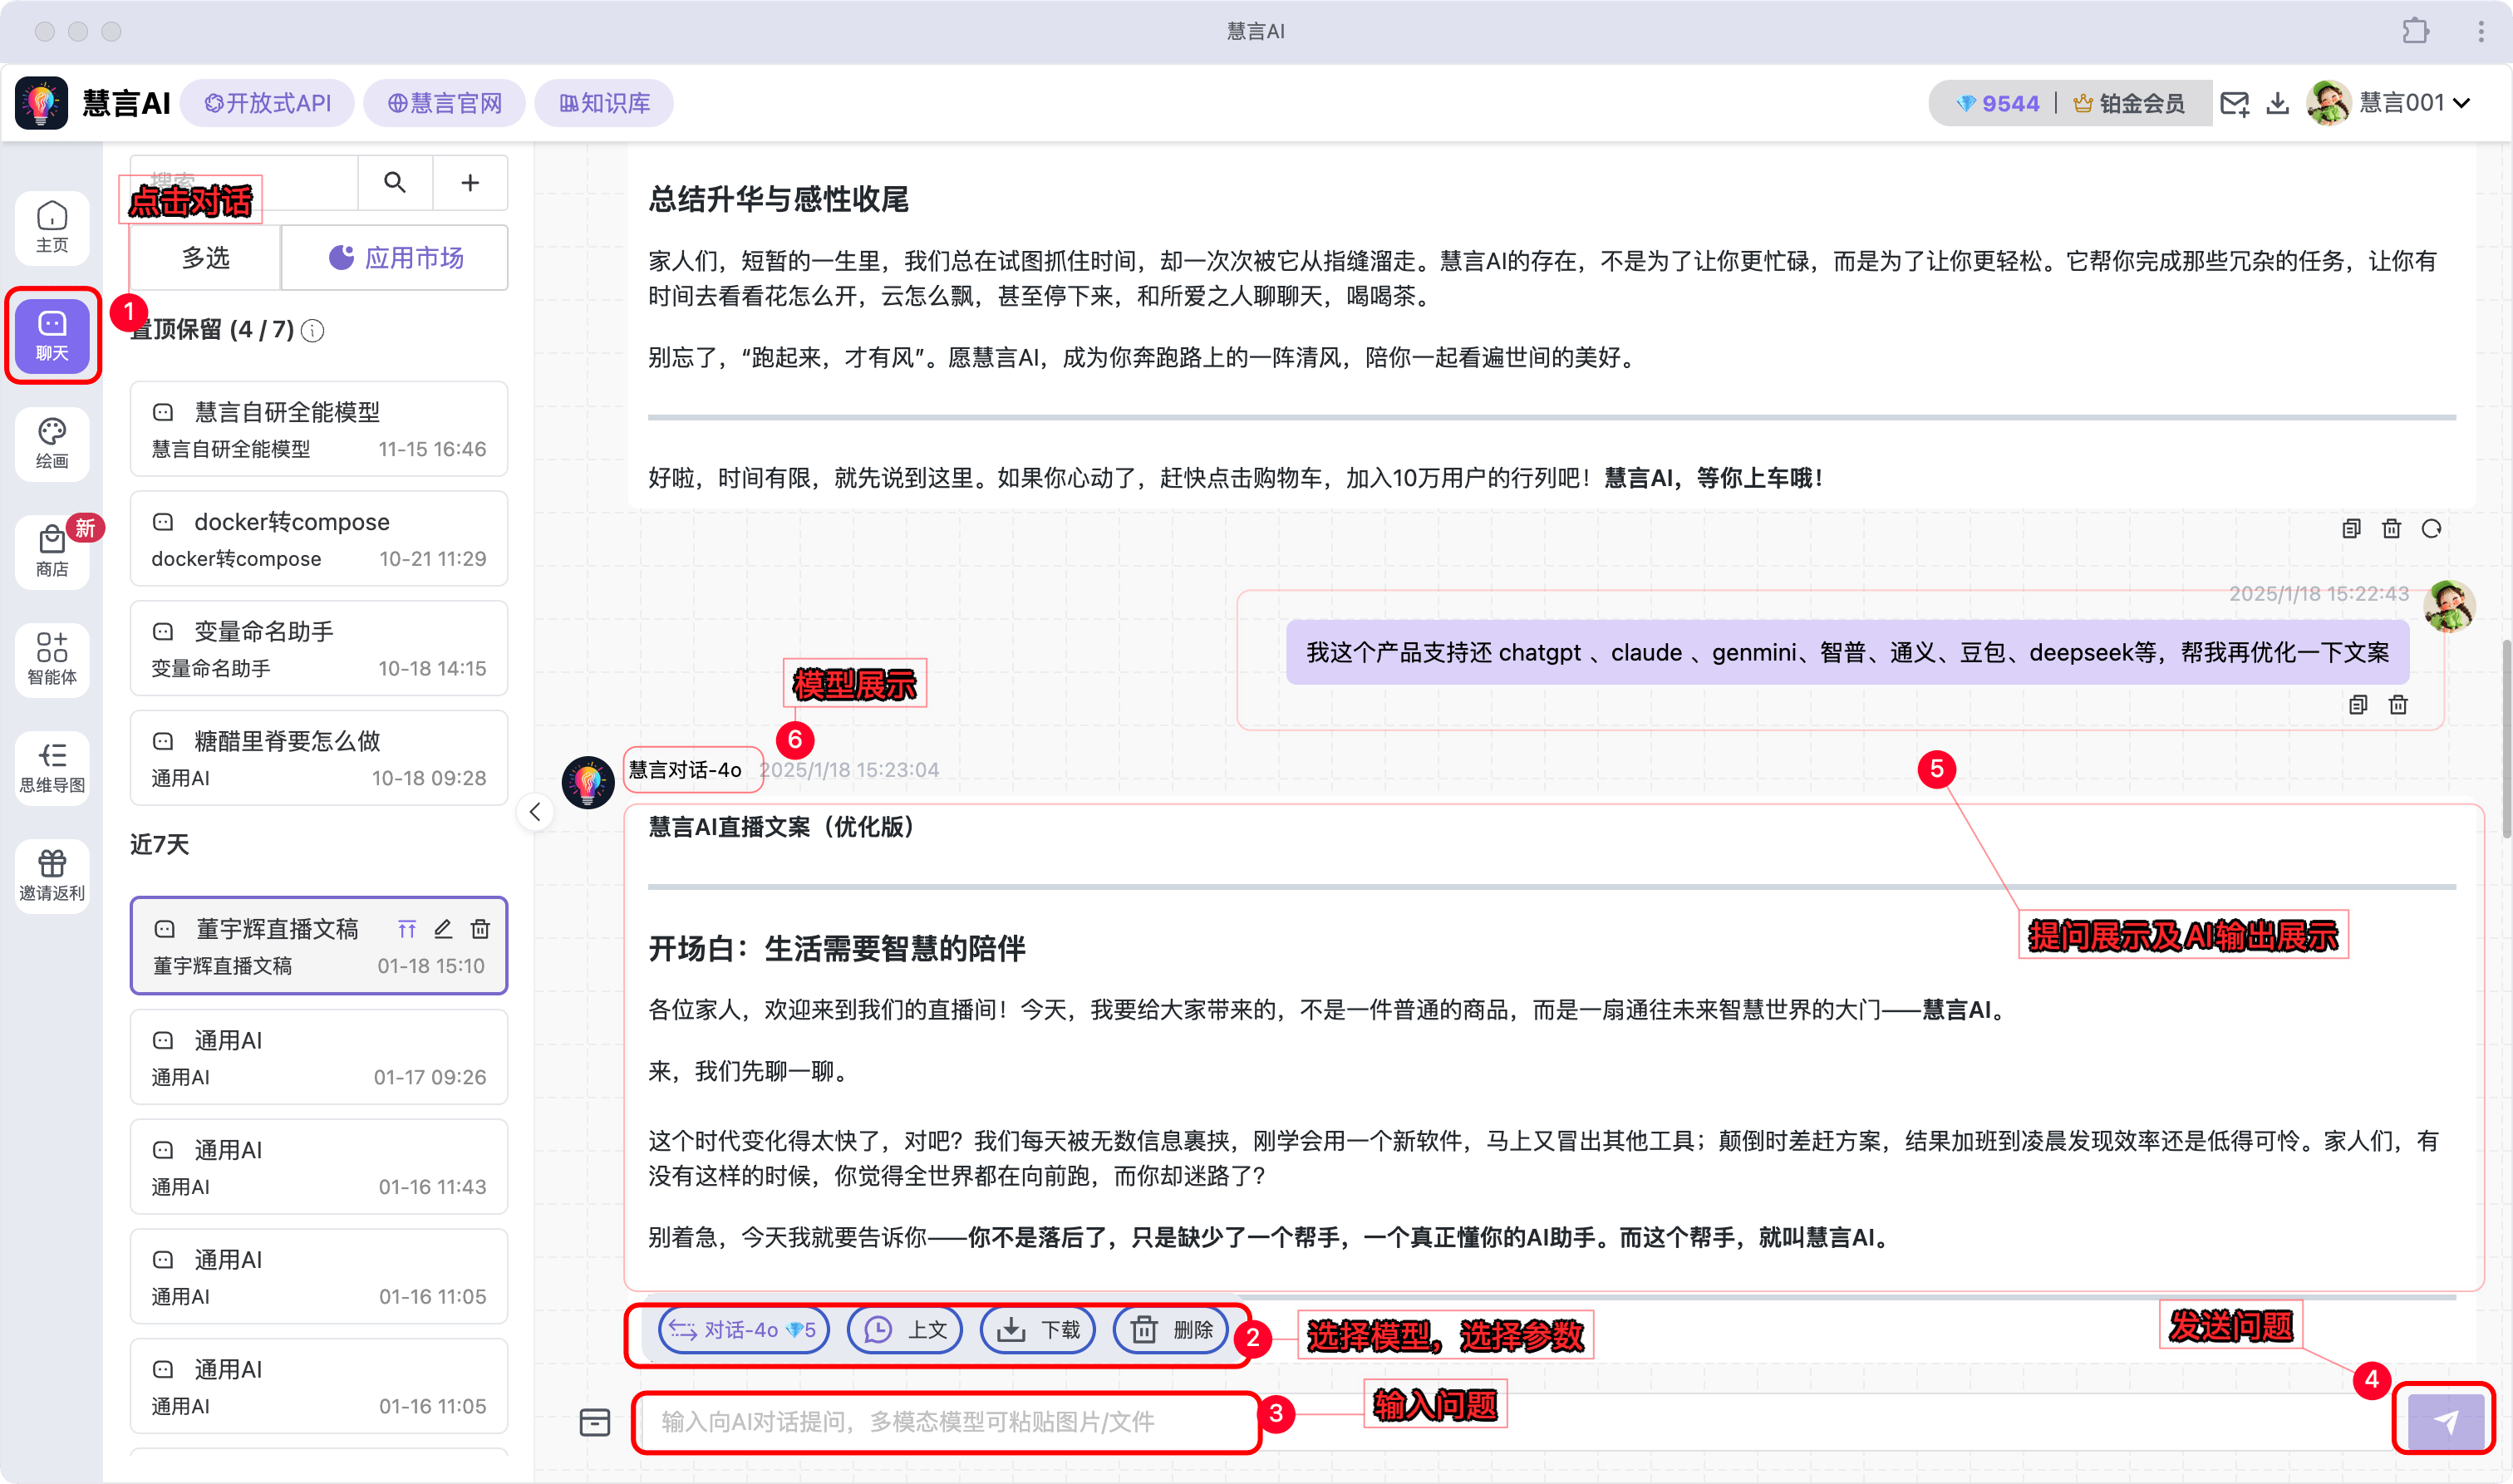Click the 慧言对话-4o model label

click(x=686, y=769)
